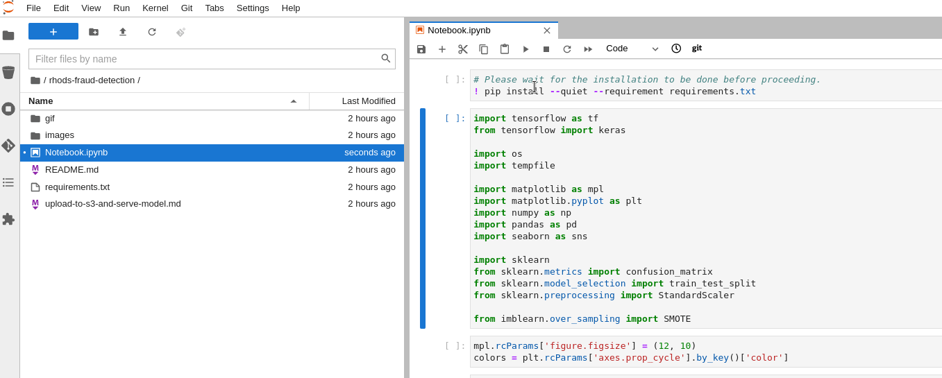
Task: Click into the import tensorflow cell
Action: point(706,218)
